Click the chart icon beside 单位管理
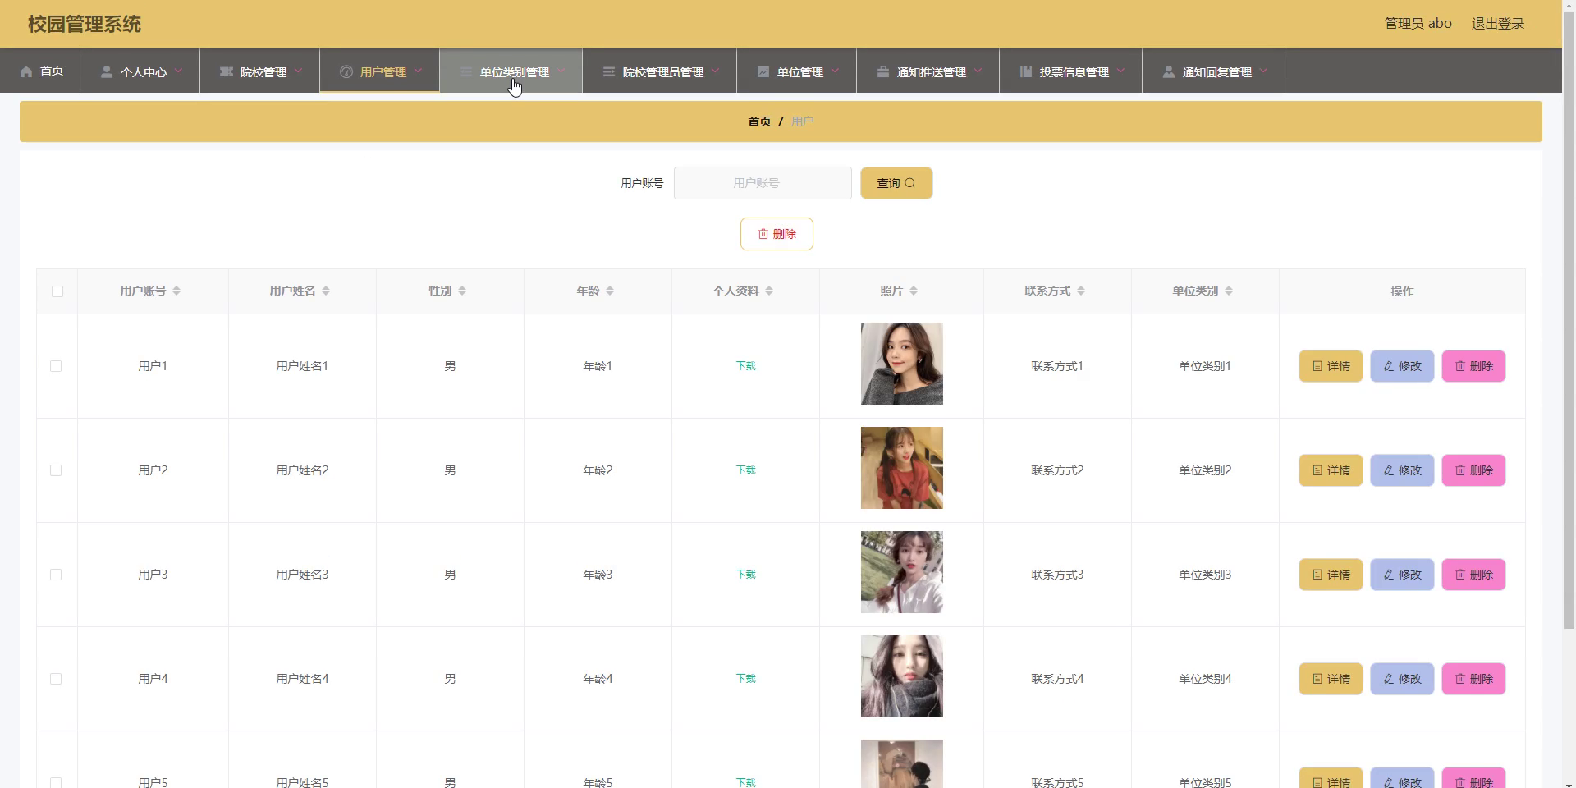Viewport: 1576px width, 788px height. (x=763, y=71)
